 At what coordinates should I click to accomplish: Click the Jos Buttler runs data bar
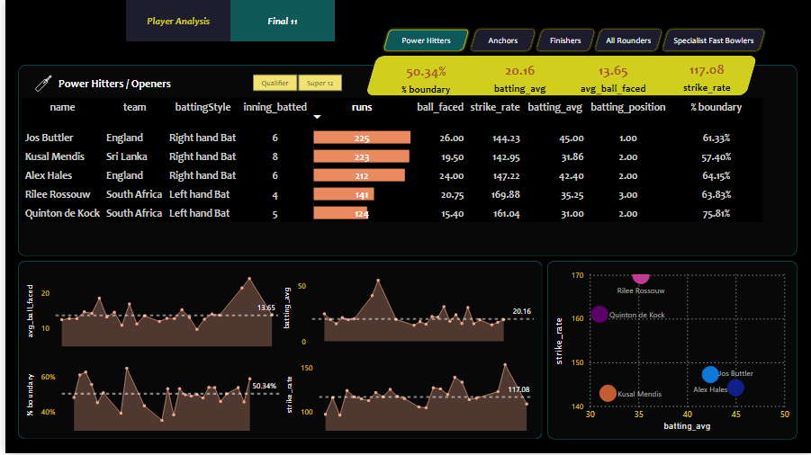coord(362,138)
